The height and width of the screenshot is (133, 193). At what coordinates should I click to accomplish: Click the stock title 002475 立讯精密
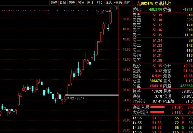tap(156, 3)
